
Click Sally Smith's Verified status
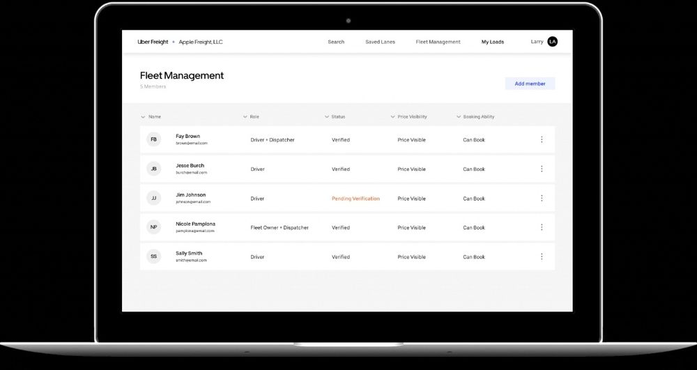tap(341, 256)
